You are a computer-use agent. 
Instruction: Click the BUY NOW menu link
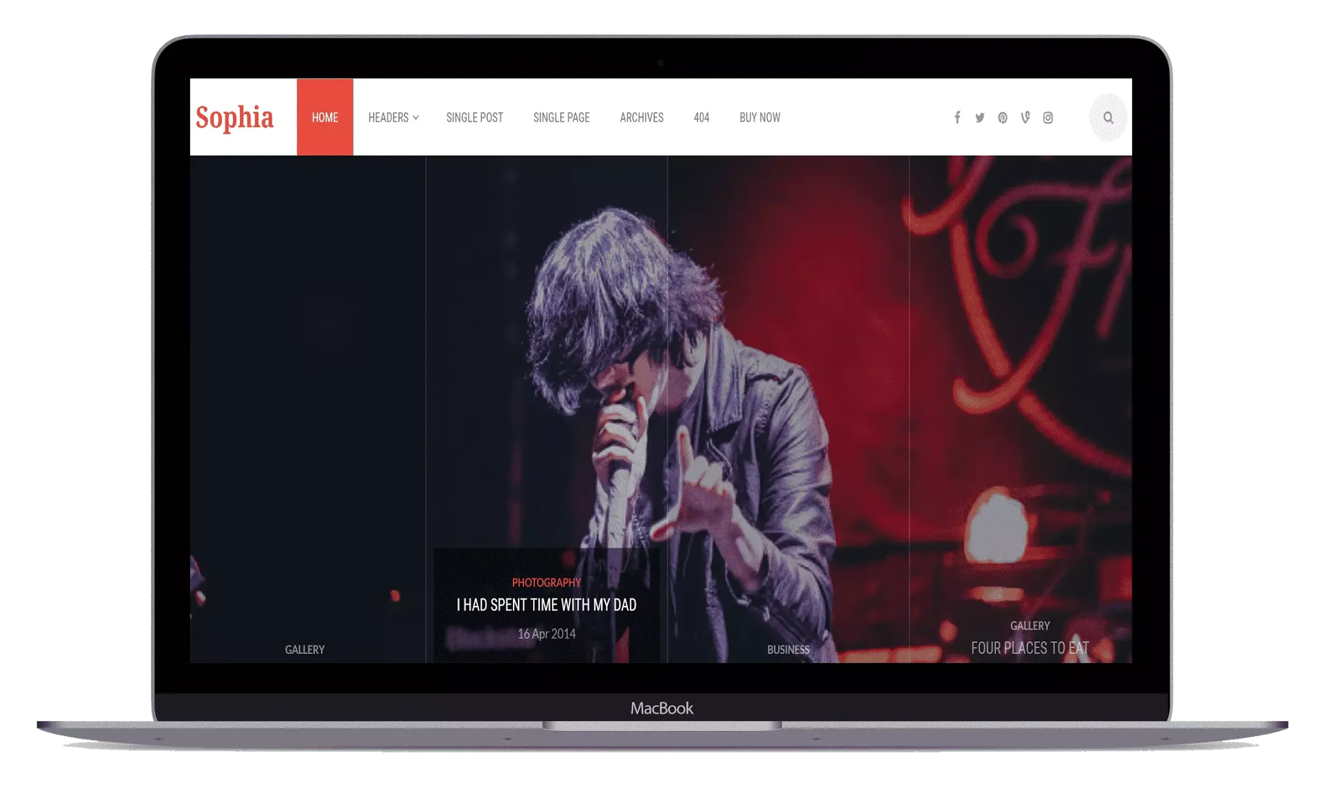click(x=760, y=117)
